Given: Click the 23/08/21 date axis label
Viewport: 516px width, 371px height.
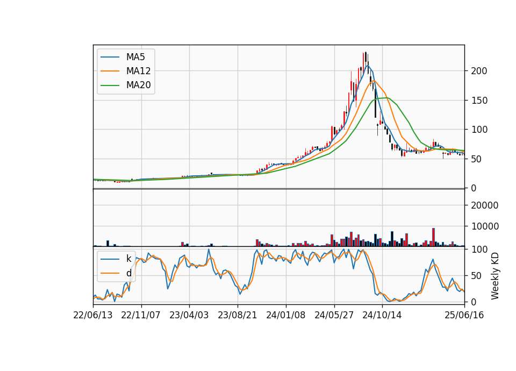Looking at the screenshot, I should pyautogui.click(x=237, y=315).
